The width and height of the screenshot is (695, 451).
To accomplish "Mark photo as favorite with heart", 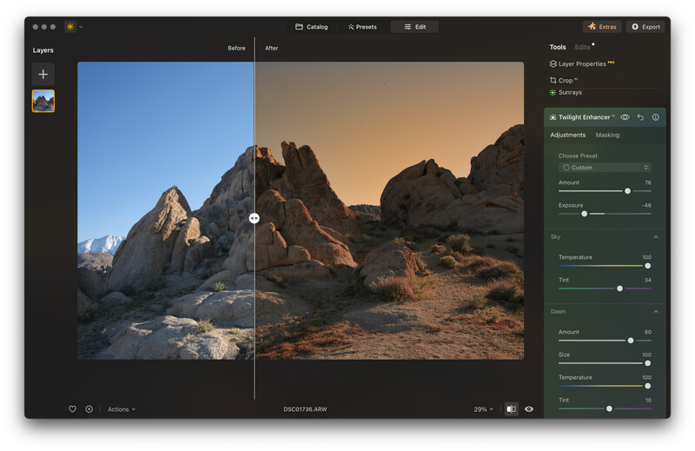I will pos(72,409).
